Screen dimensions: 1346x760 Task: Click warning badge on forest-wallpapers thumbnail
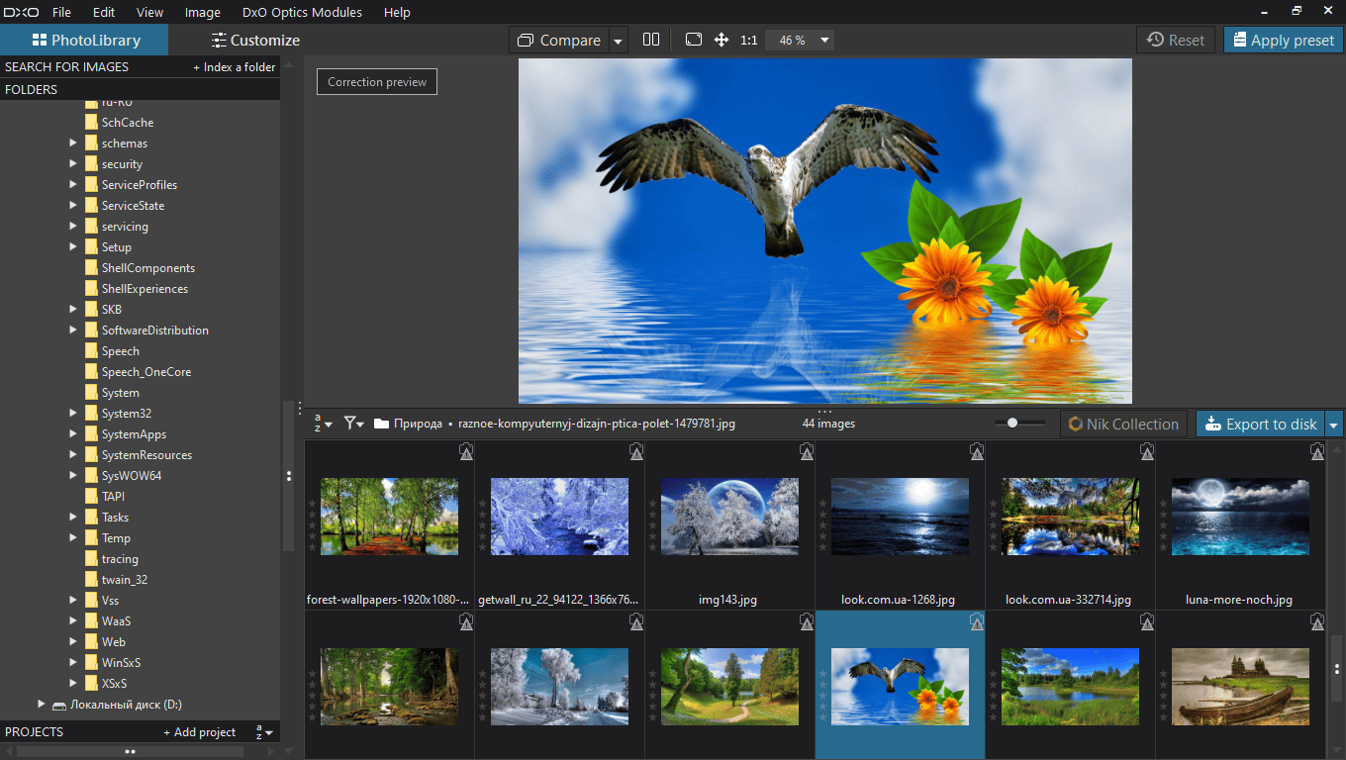pos(466,451)
